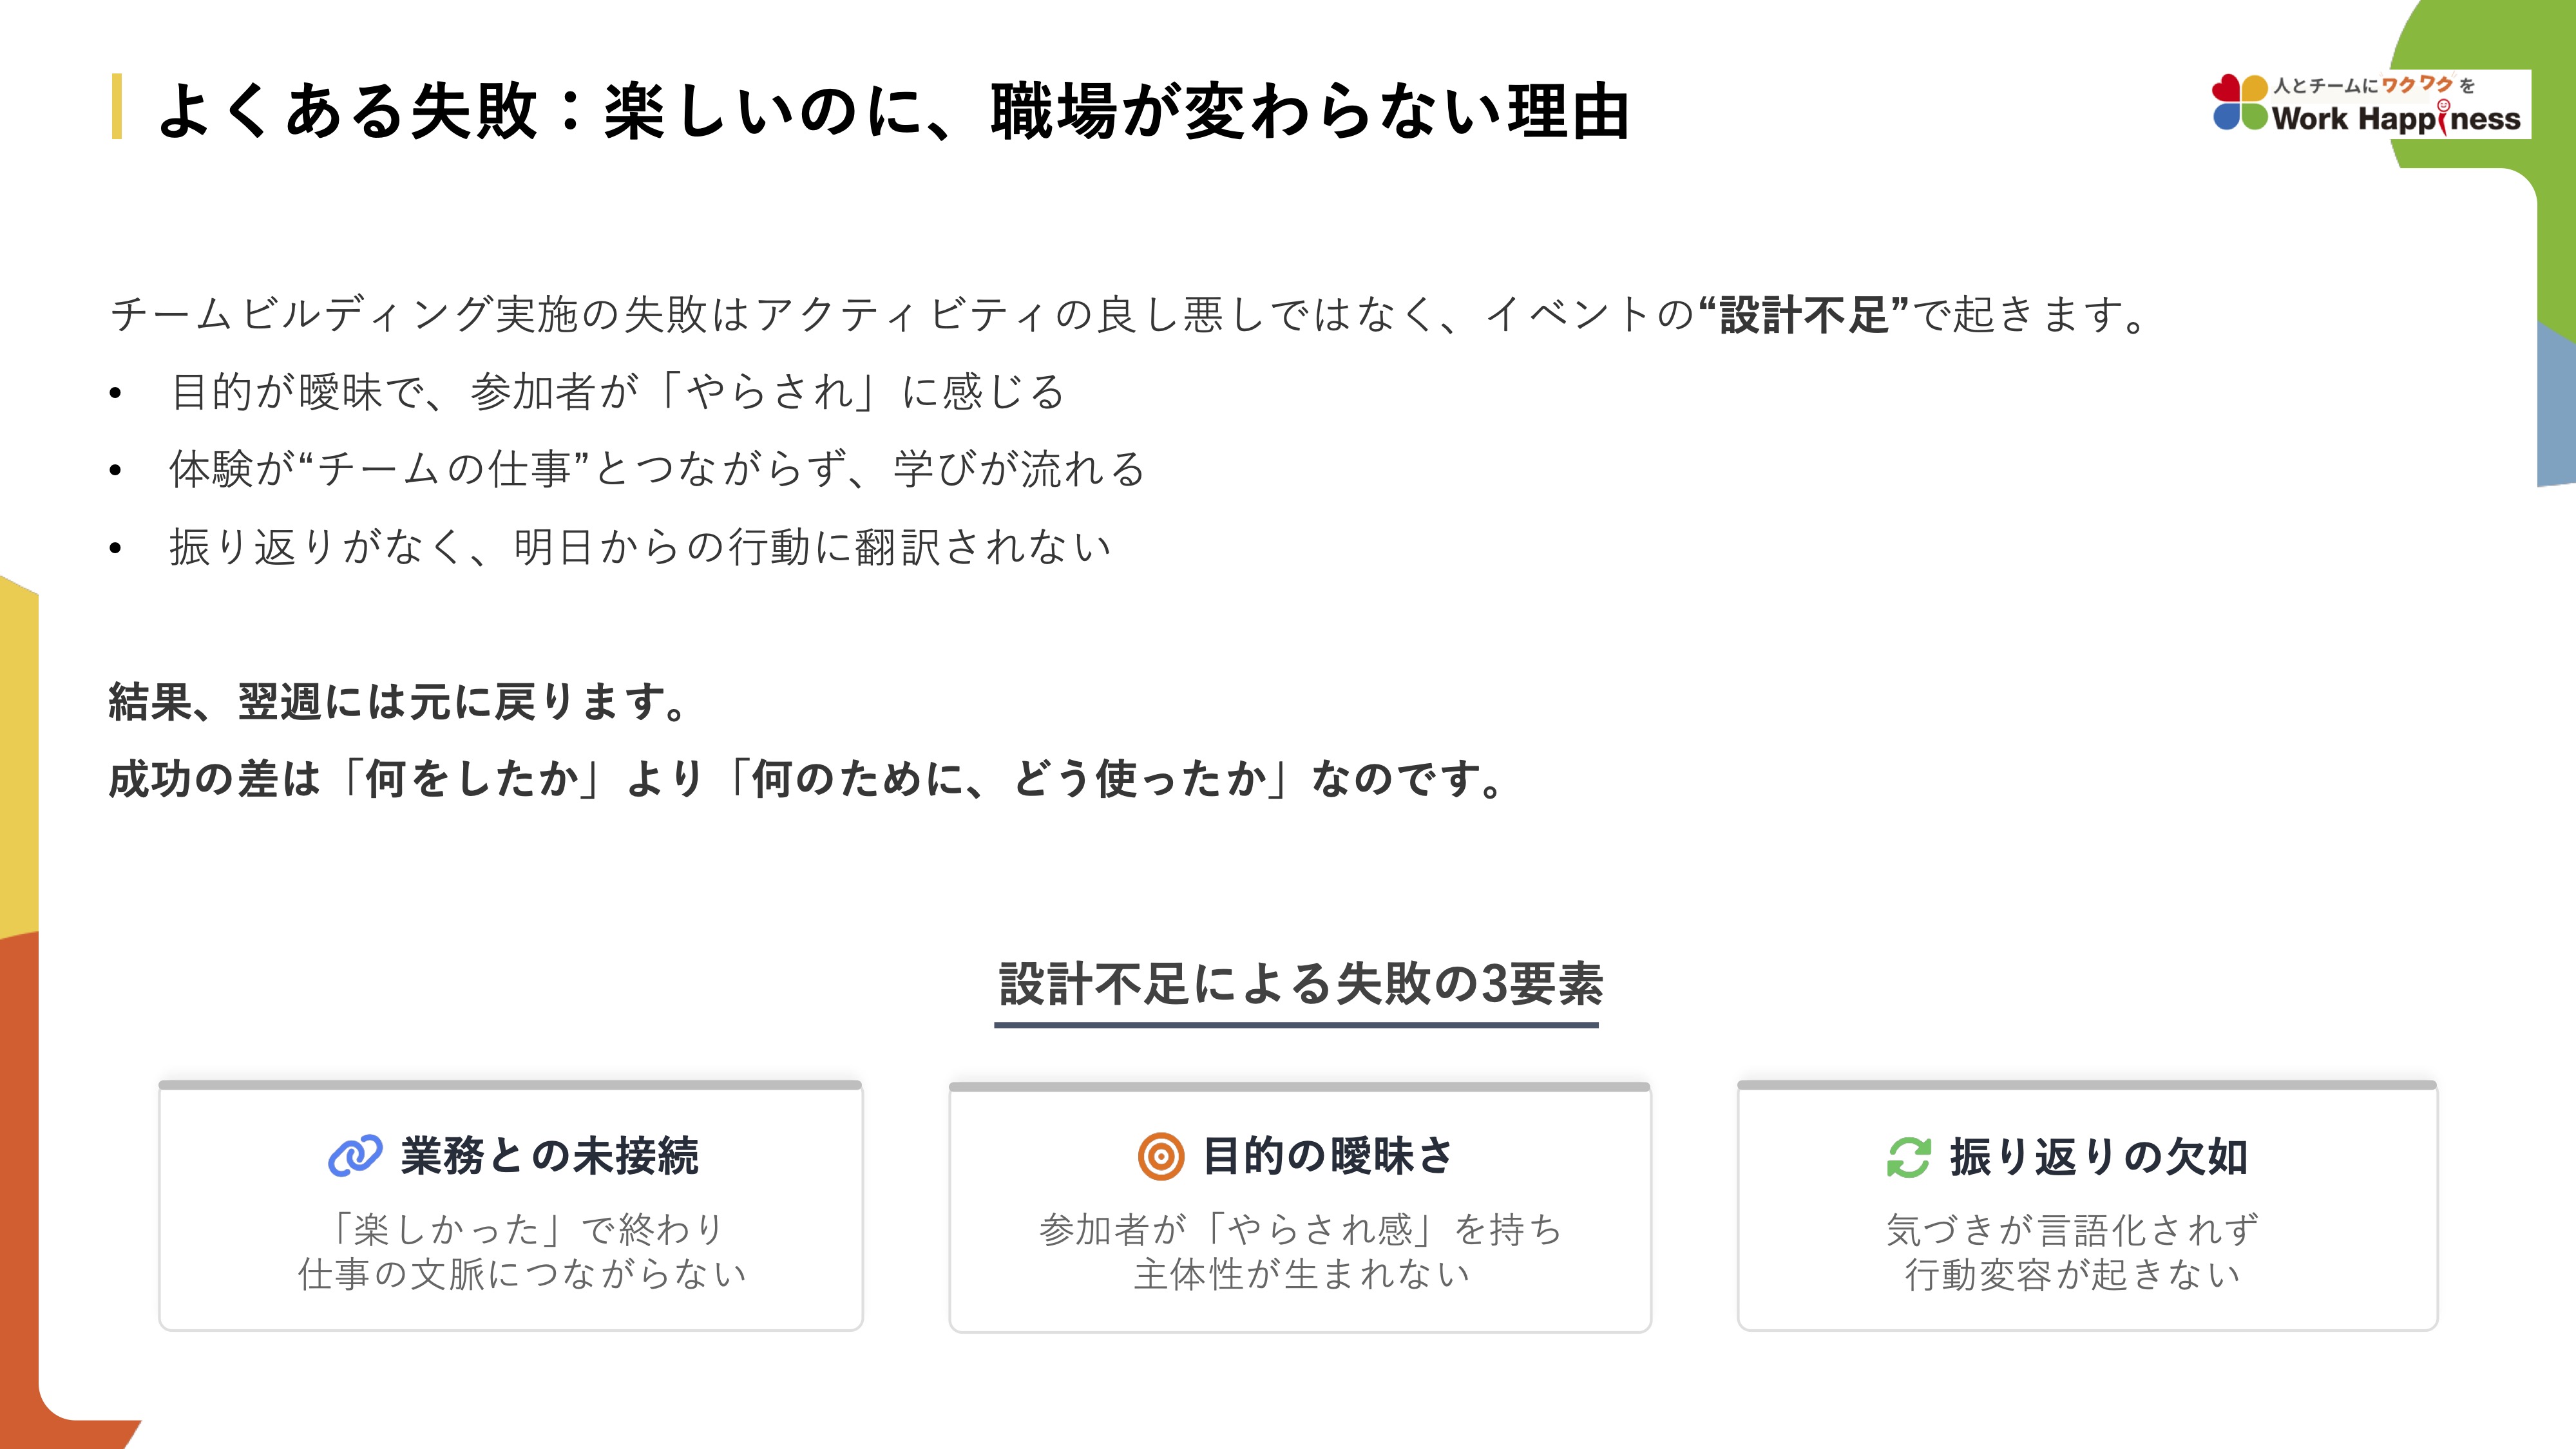Click the green circular arrows icon
This screenshot has height=1449, width=2576.
1908,1158
